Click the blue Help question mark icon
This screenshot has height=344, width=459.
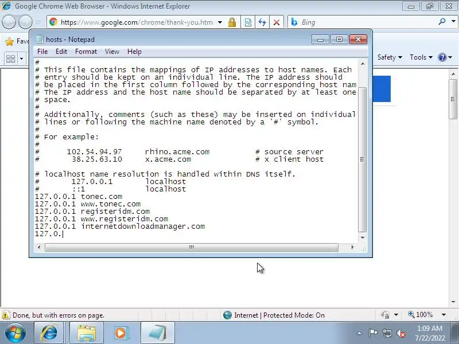442,57
